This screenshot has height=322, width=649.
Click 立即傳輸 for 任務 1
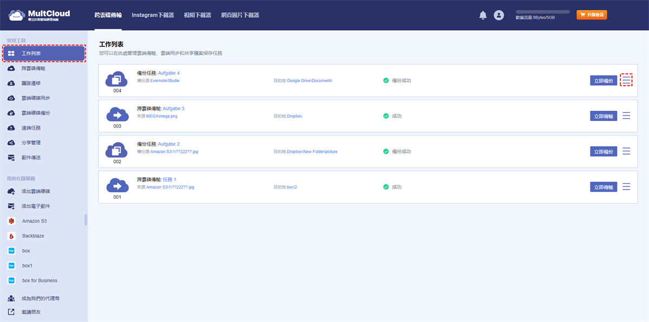(604, 187)
